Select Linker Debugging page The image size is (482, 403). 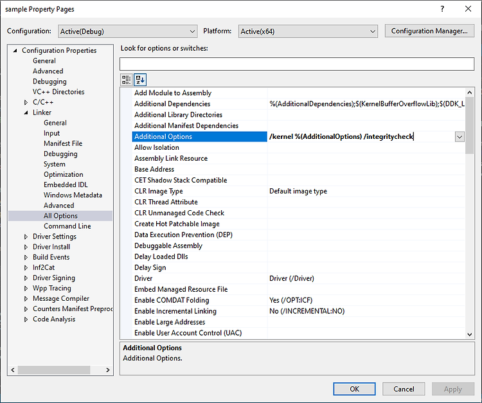[60, 154]
